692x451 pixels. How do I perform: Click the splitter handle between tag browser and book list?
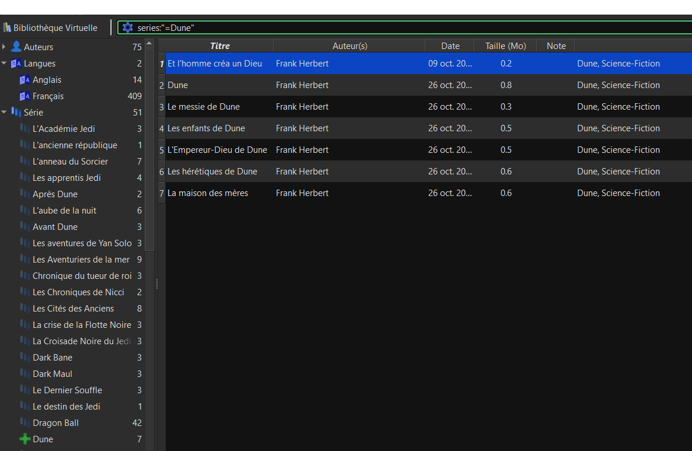[x=157, y=284]
